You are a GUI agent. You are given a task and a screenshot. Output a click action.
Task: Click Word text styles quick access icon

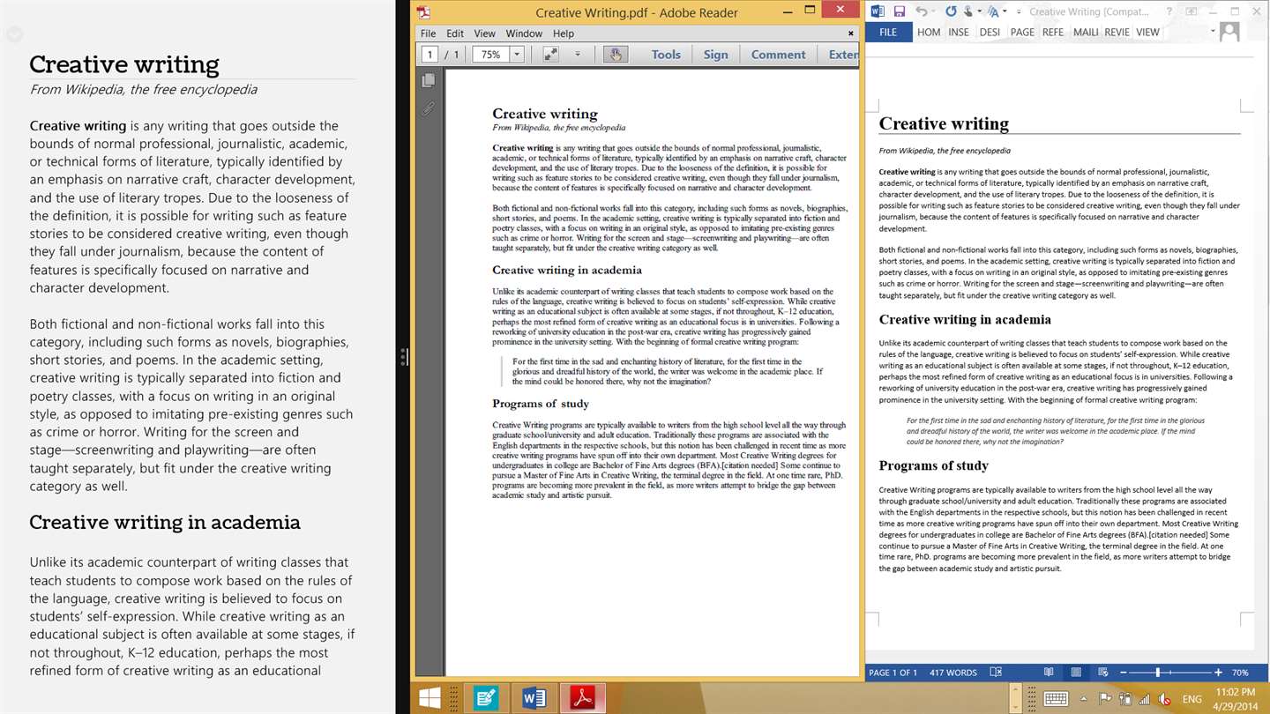pos(994,11)
